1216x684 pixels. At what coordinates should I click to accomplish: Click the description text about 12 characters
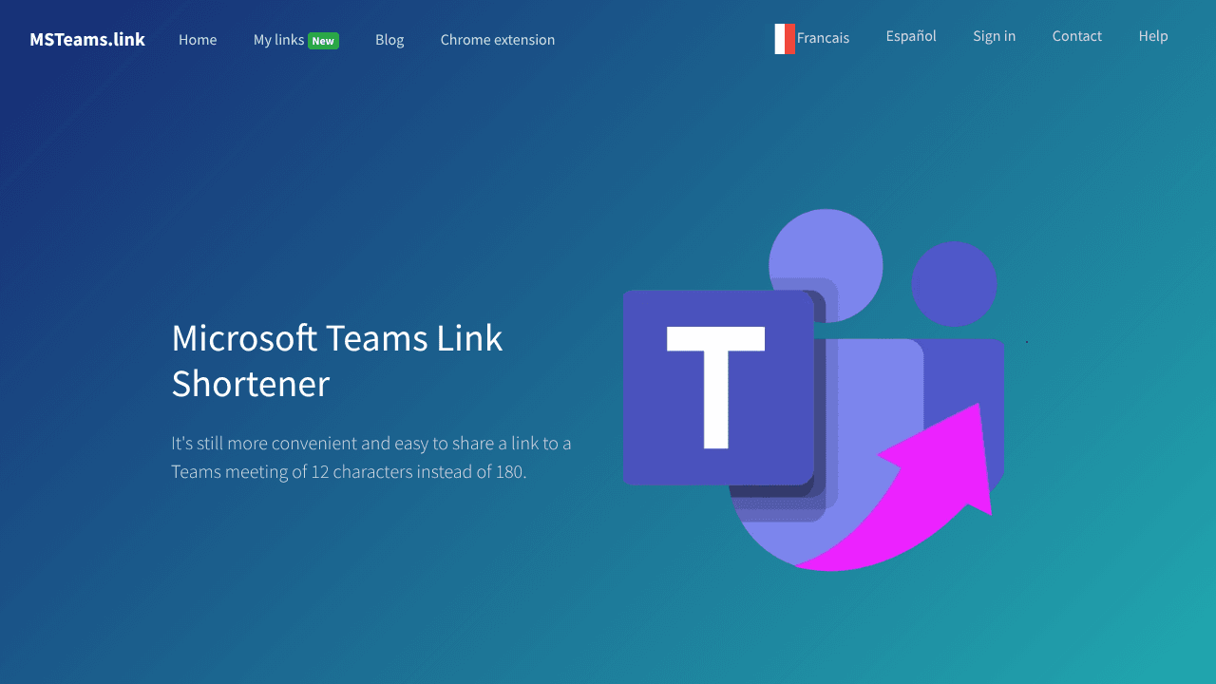click(x=371, y=457)
